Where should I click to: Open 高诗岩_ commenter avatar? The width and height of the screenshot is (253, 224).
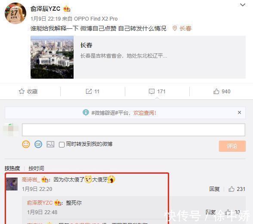[12, 184]
